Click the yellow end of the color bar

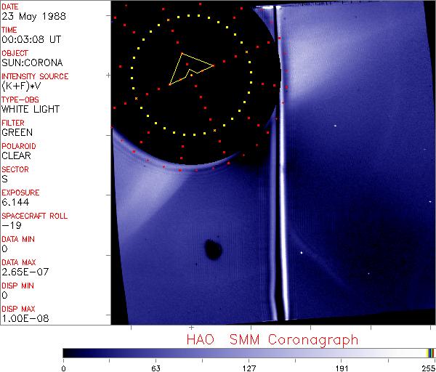pos(428,352)
